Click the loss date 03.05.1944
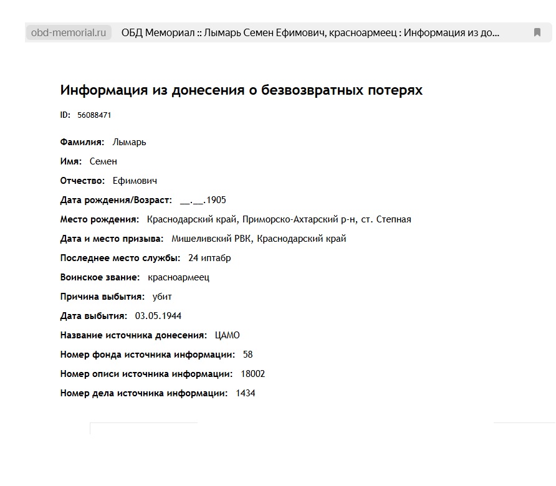The height and width of the screenshot is (486, 556). tap(158, 316)
